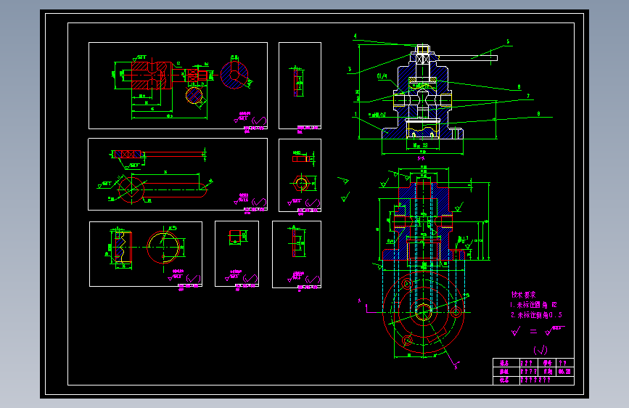Select the valve stem section detail view

click(x=178, y=86)
